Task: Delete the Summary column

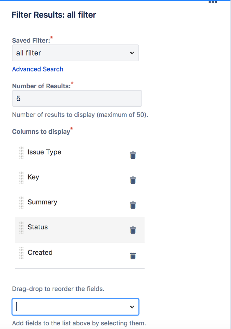Action: 133,205
